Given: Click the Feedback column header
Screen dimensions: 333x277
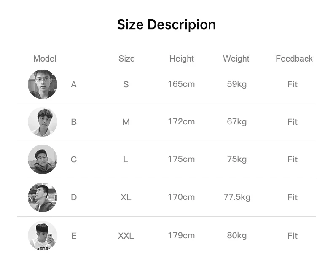Looking at the screenshot, I should (x=294, y=59).
